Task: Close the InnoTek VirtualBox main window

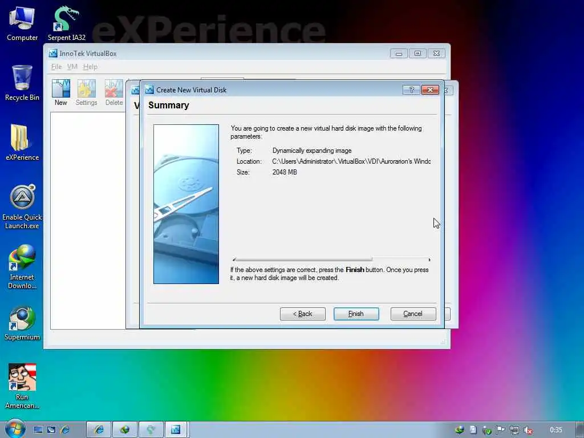Action: (x=436, y=54)
